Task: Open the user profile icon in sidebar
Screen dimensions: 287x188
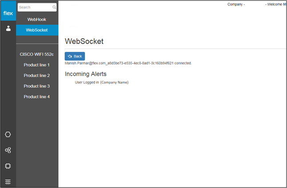Action: 8,29
